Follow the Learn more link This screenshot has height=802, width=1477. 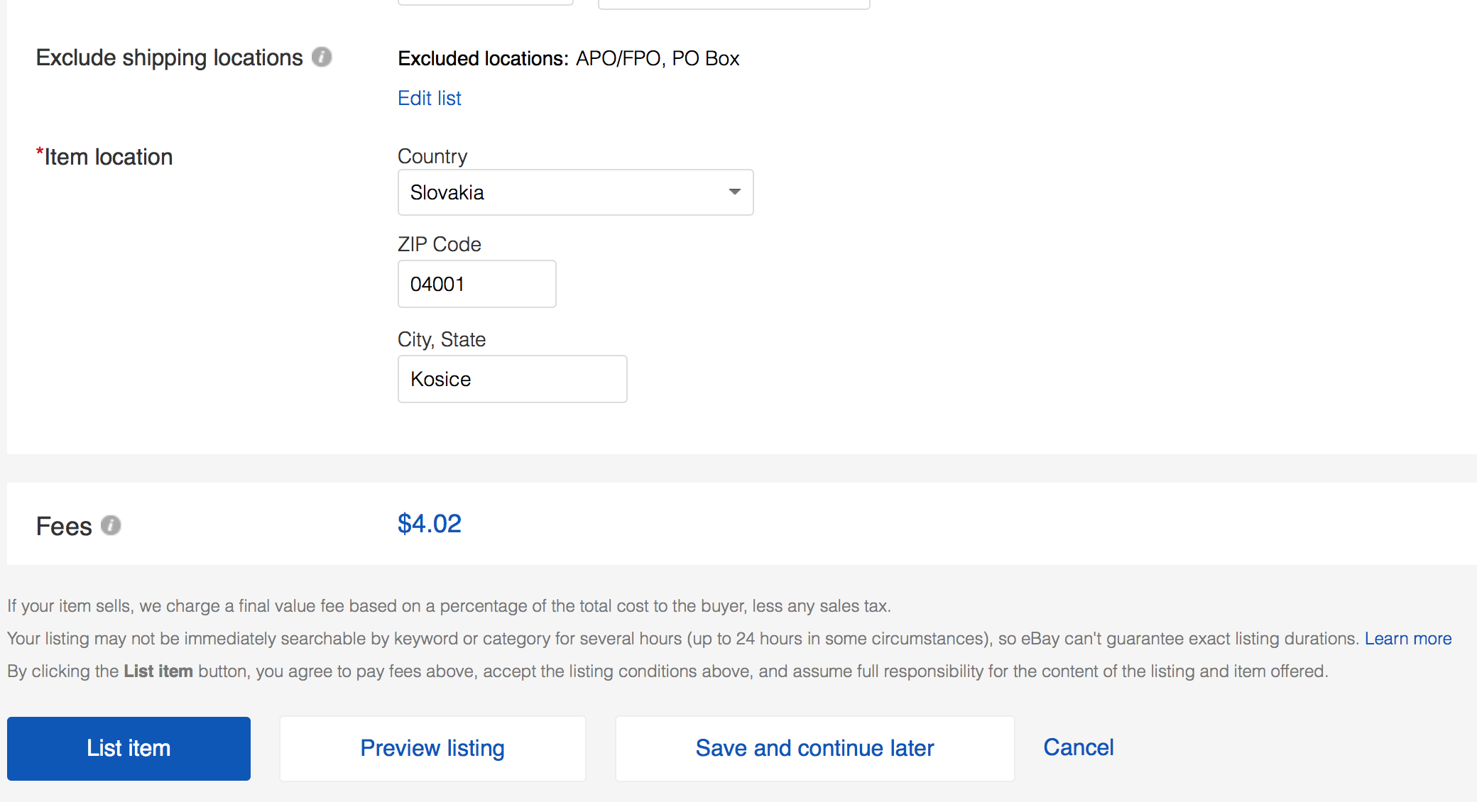click(1407, 638)
